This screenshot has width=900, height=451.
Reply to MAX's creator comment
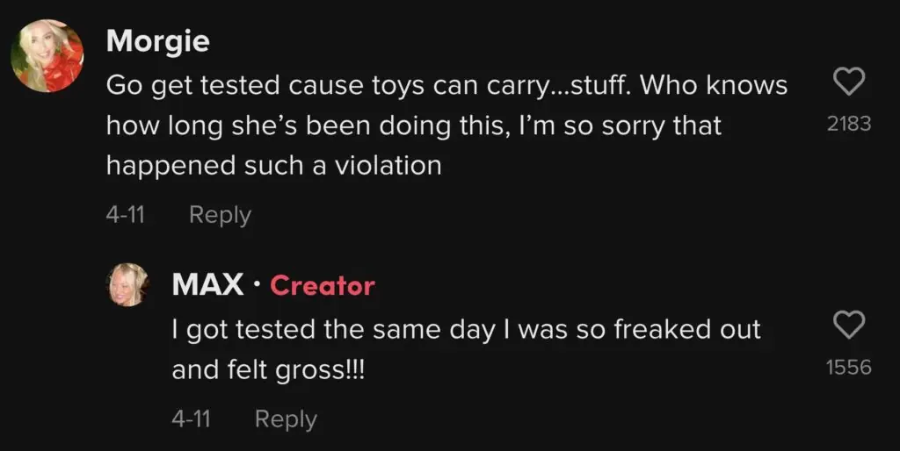tap(285, 419)
